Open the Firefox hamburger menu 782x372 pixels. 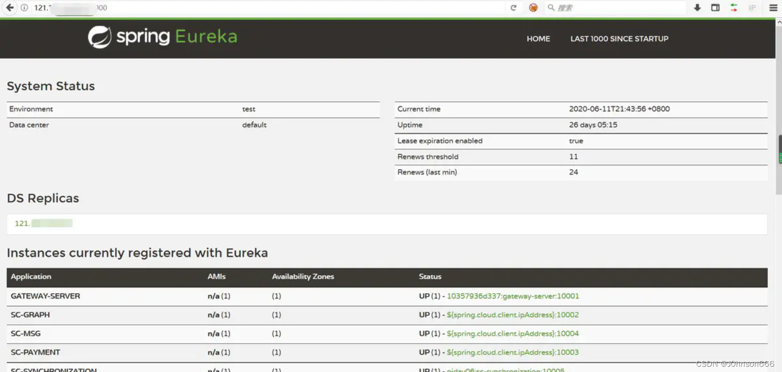[x=773, y=7]
